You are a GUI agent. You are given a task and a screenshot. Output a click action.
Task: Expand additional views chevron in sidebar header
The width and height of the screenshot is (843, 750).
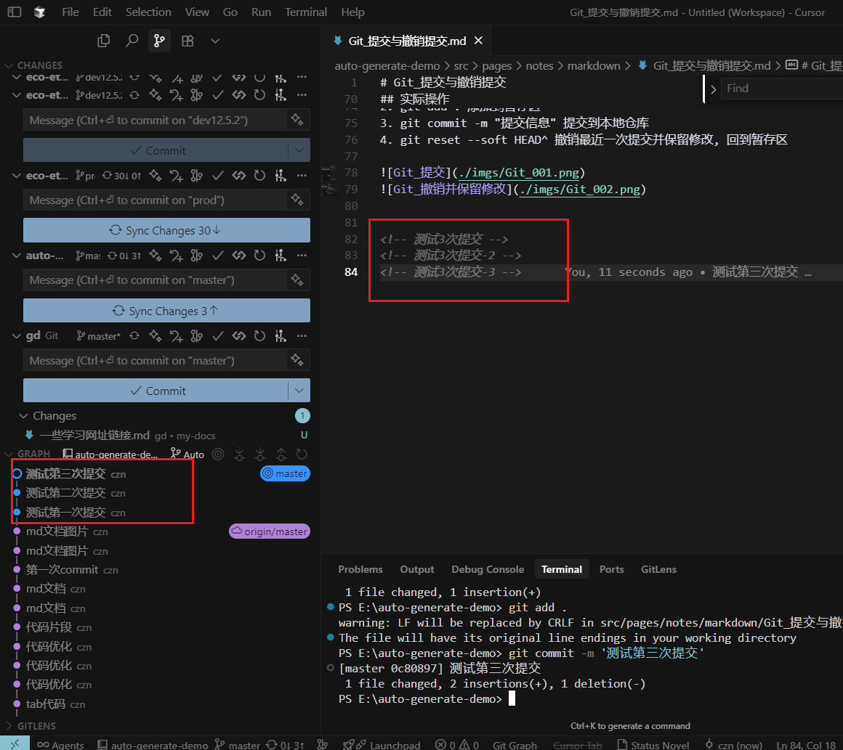click(x=215, y=41)
